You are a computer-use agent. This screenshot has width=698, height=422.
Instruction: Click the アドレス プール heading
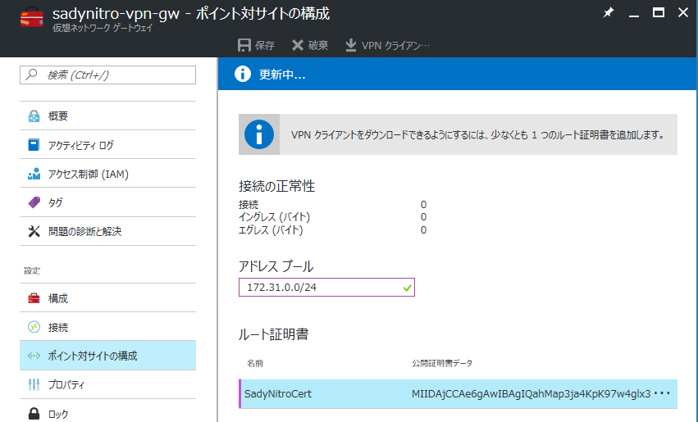(276, 266)
